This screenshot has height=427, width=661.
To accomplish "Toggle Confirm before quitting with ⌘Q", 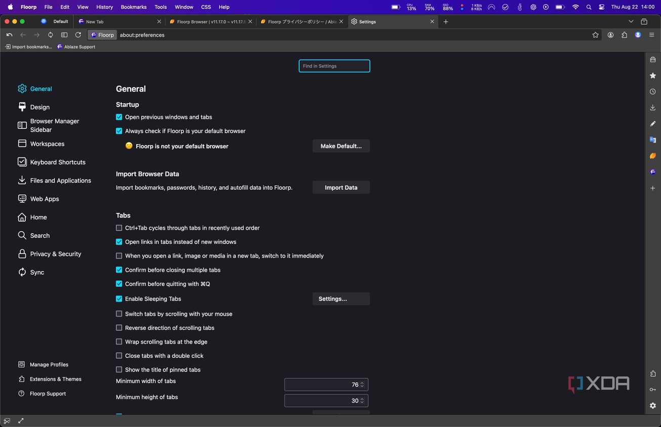I will 119,284.
